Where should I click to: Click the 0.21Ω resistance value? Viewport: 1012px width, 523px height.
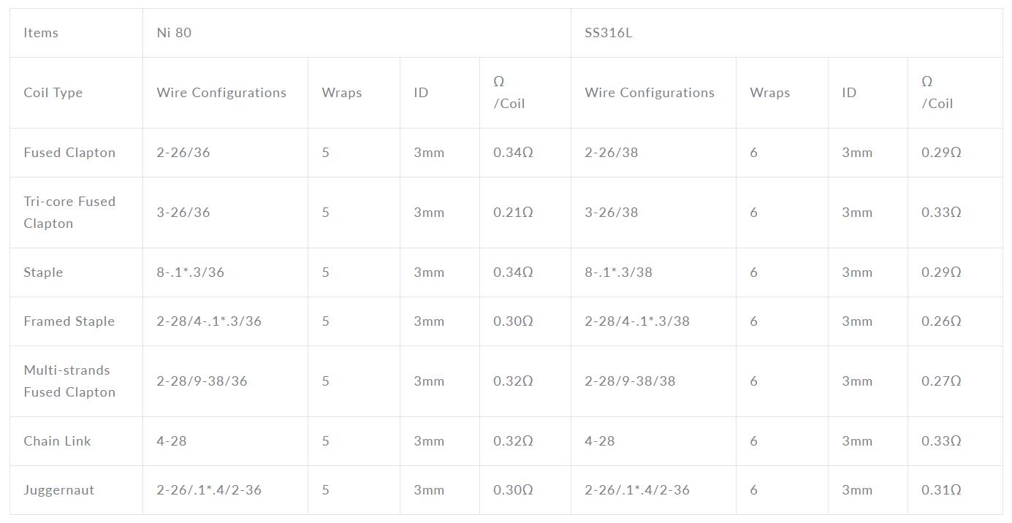click(513, 213)
